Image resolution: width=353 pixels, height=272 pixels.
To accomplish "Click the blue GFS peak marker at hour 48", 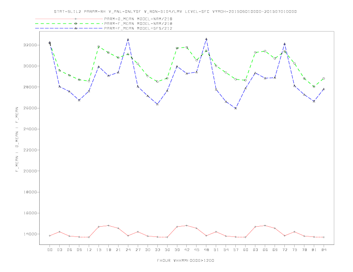I will [206, 39].
